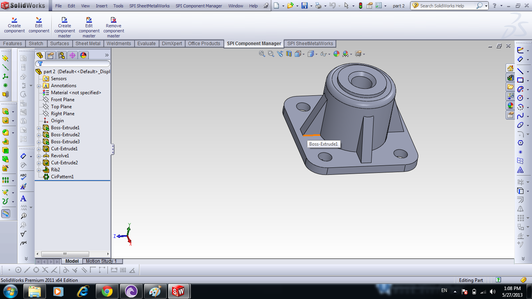Image resolution: width=532 pixels, height=299 pixels.
Task: Open the Design Library task pane tab
Action: (510, 77)
